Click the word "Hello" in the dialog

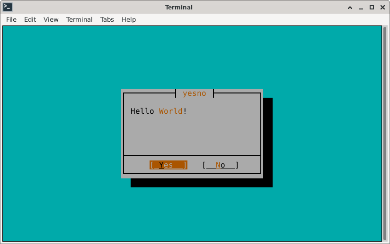(142, 111)
